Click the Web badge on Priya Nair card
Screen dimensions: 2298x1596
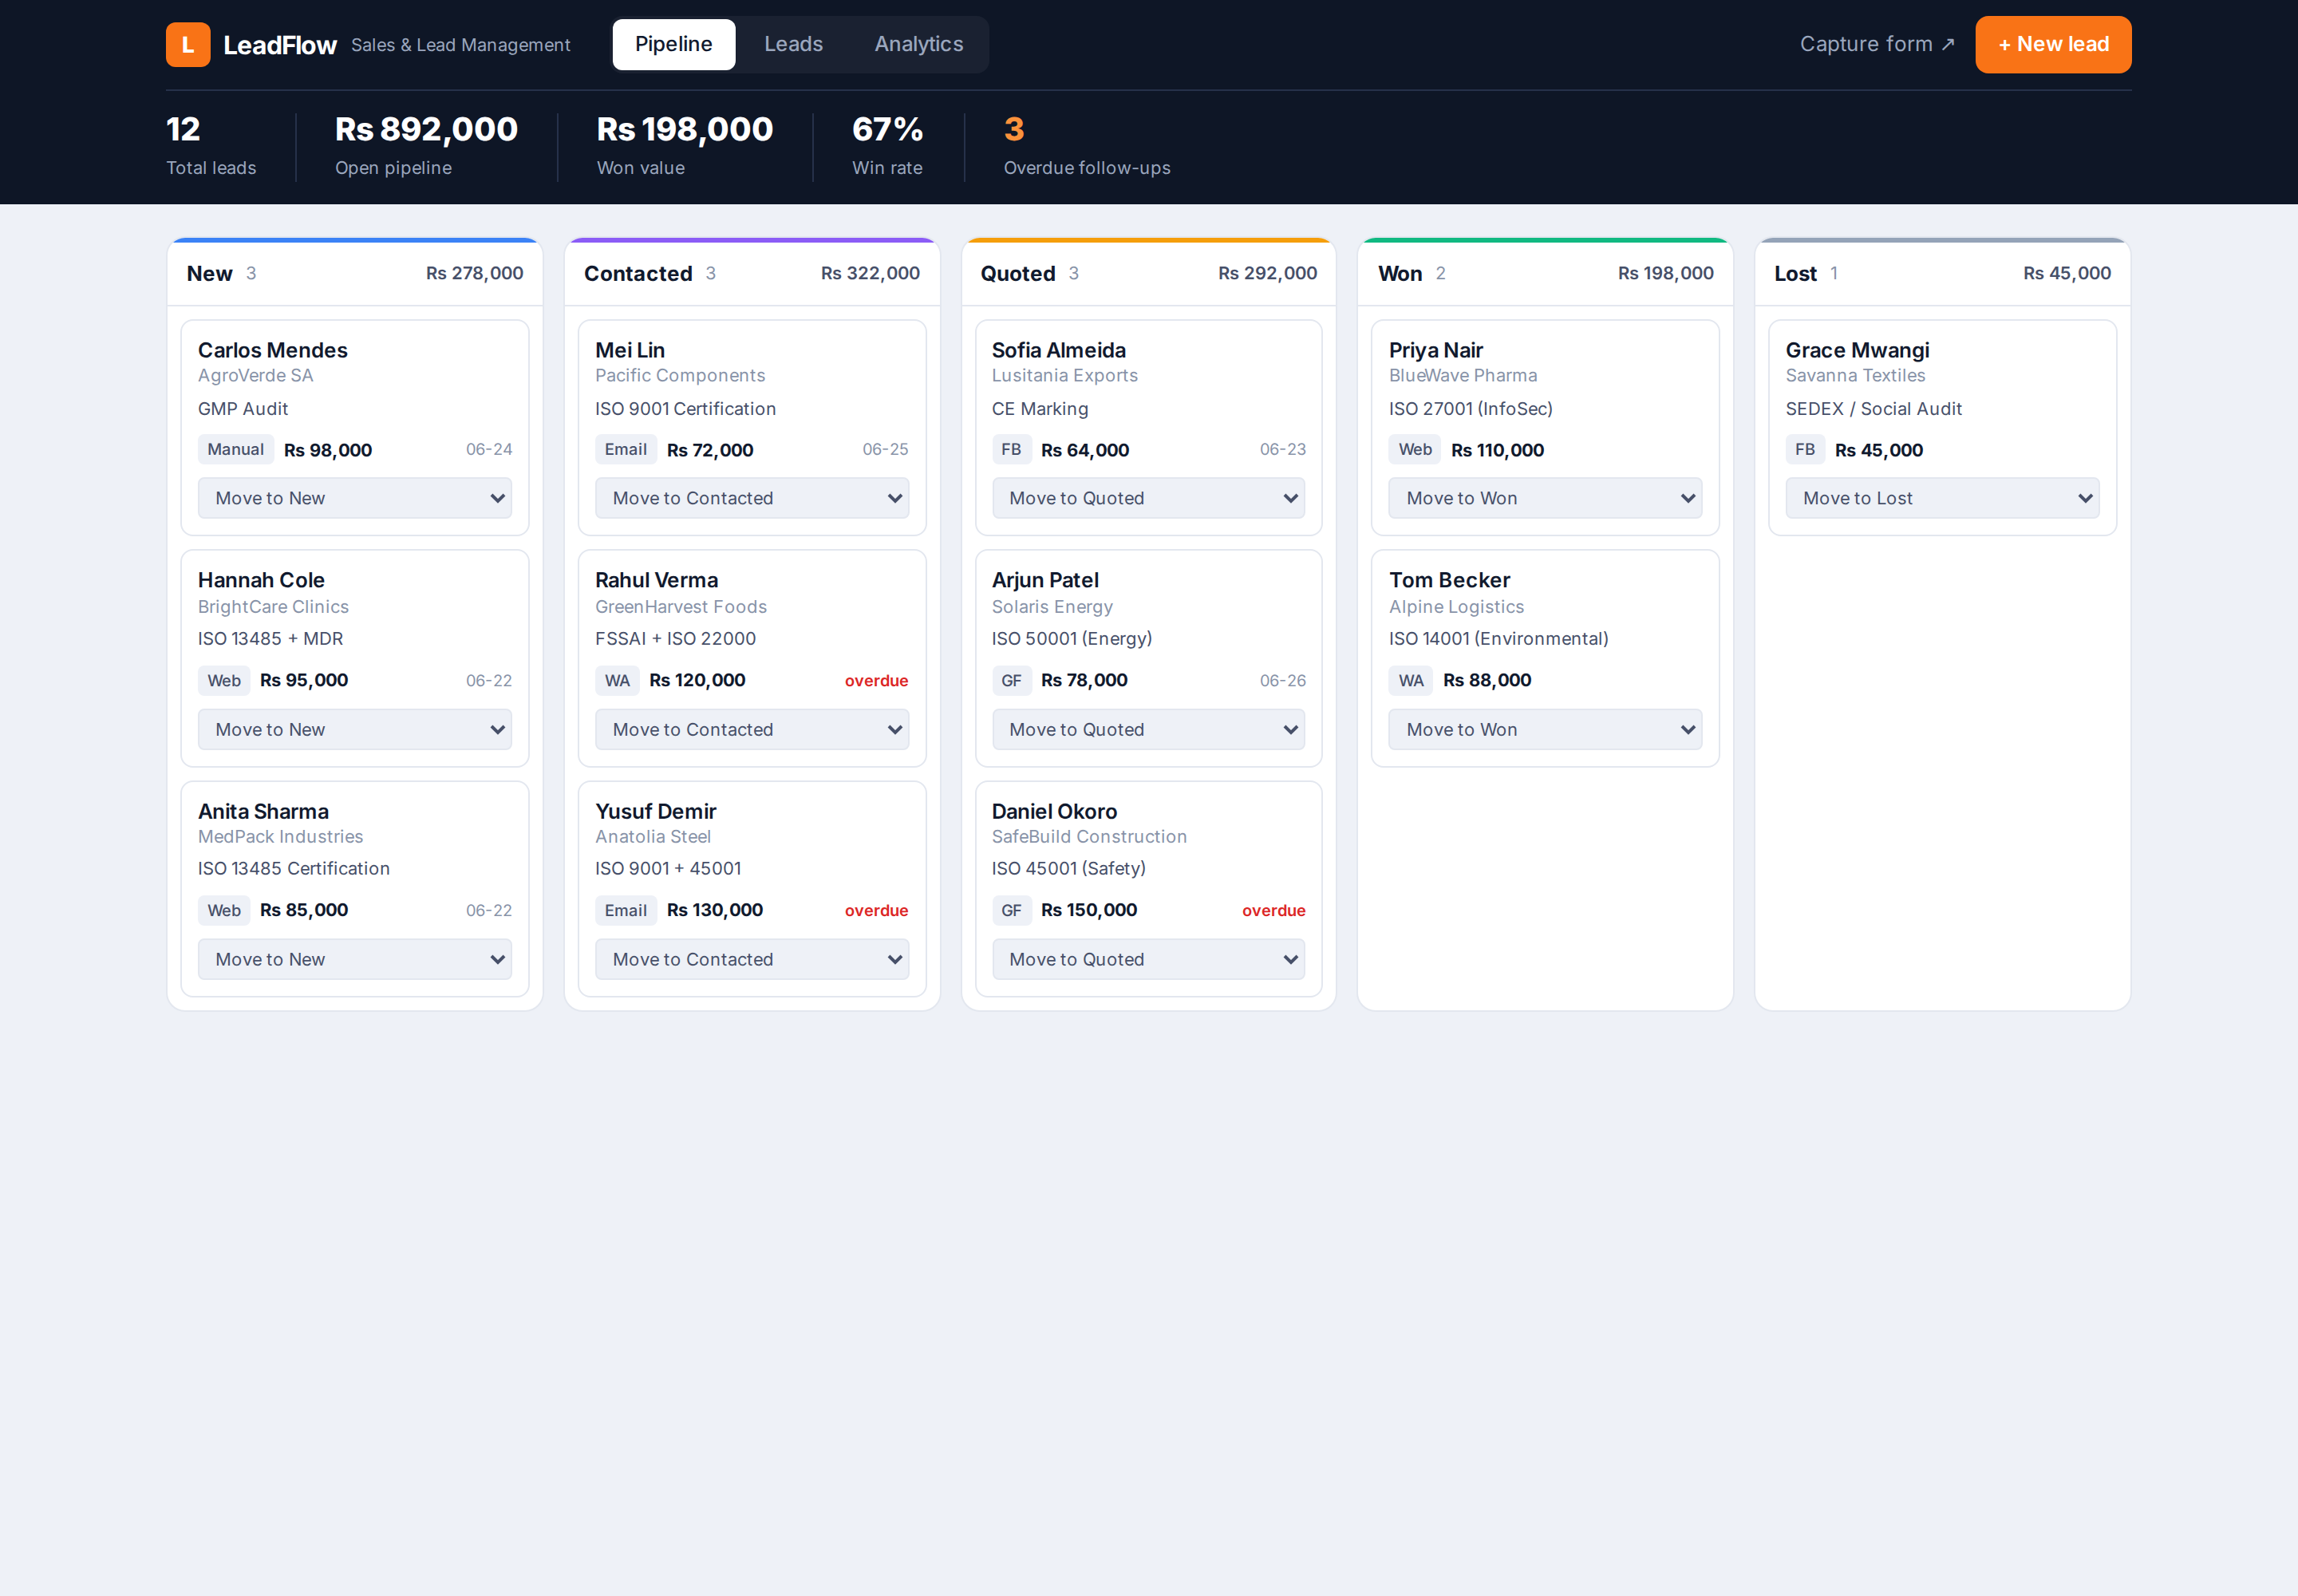pyautogui.click(x=1414, y=449)
